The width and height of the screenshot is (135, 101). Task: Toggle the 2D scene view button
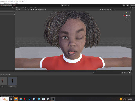(28, 10)
